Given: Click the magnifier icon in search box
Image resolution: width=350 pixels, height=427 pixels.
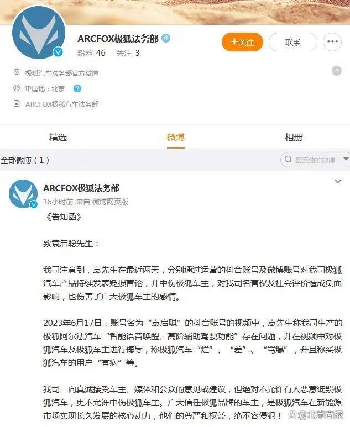Looking at the screenshot, I should pos(288,159).
